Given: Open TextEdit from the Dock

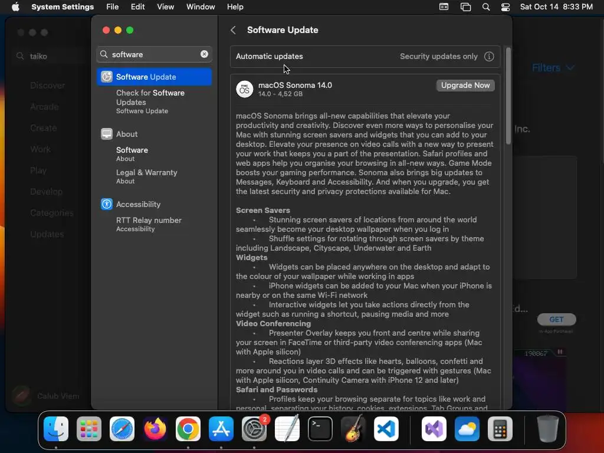Looking at the screenshot, I should [287, 428].
